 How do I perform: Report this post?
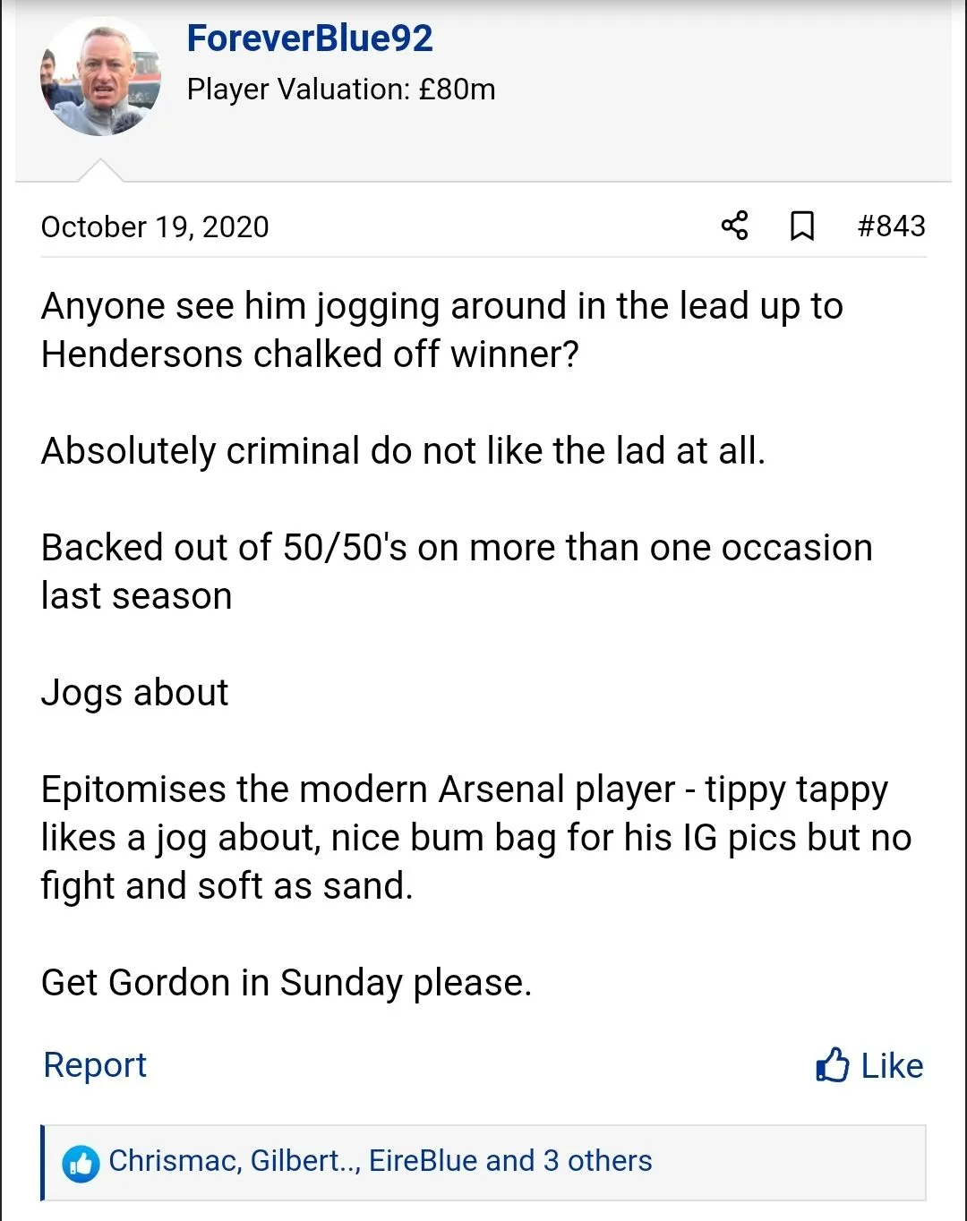tap(95, 1065)
